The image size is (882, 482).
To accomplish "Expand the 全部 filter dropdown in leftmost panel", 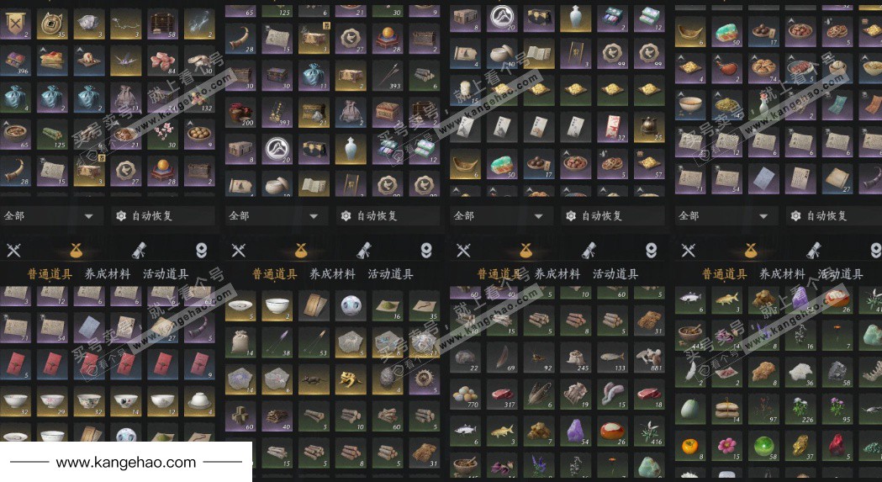I will [52, 215].
